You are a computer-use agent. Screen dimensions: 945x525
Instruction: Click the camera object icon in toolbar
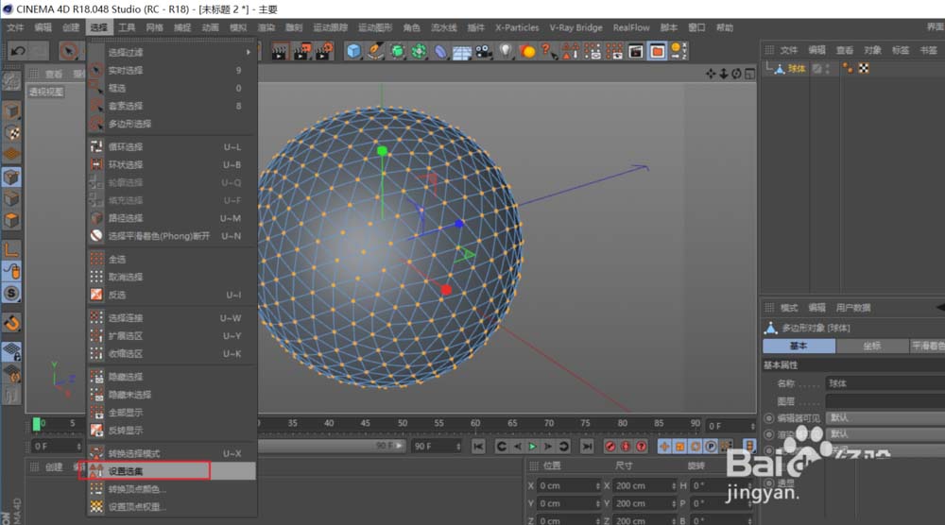click(484, 50)
